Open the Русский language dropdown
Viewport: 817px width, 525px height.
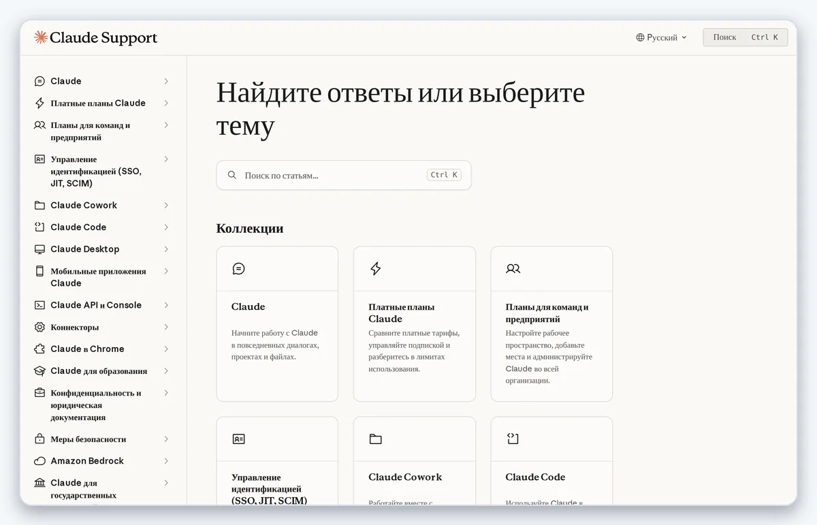click(661, 37)
